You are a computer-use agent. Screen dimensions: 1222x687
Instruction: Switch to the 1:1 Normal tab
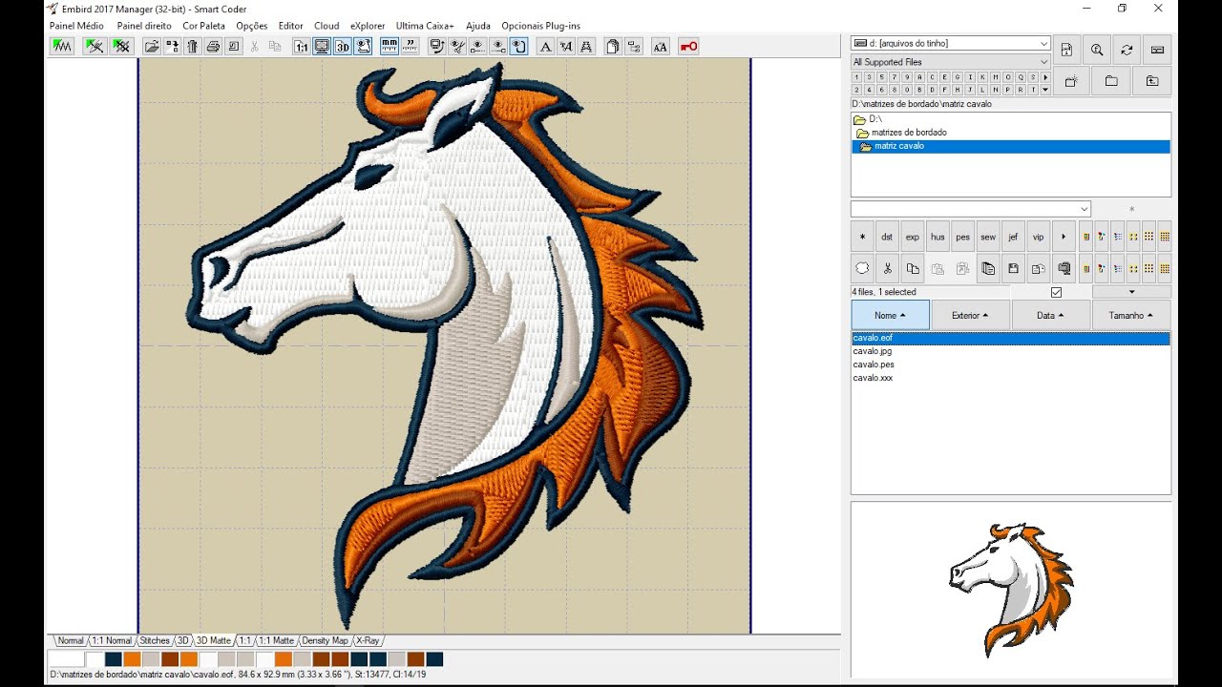[112, 640]
